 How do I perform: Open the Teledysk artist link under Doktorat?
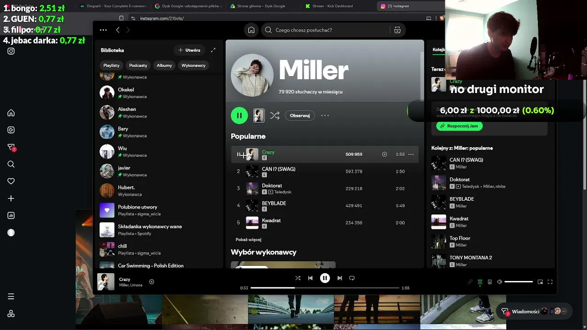282,192
